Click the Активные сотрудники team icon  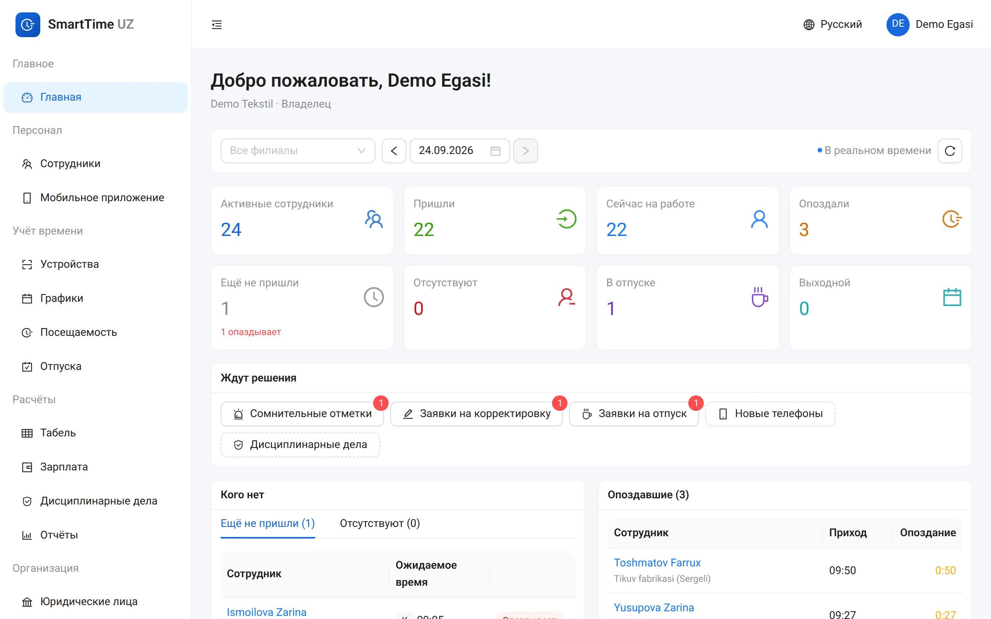pyautogui.click(x=374, y=219)
